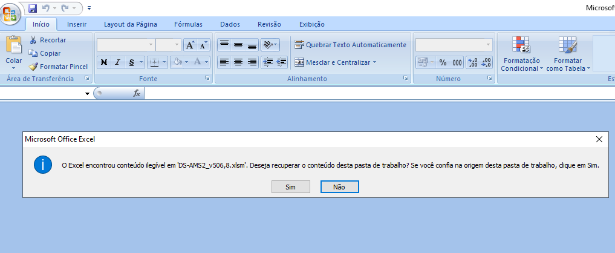Viewport: 615px width, 253px height.
Task: Click Sim to recover the workbook
Action: (x=291, y=187)
